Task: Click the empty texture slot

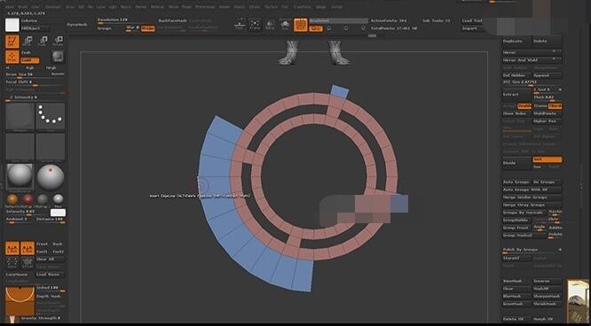Action: point(51,147)
